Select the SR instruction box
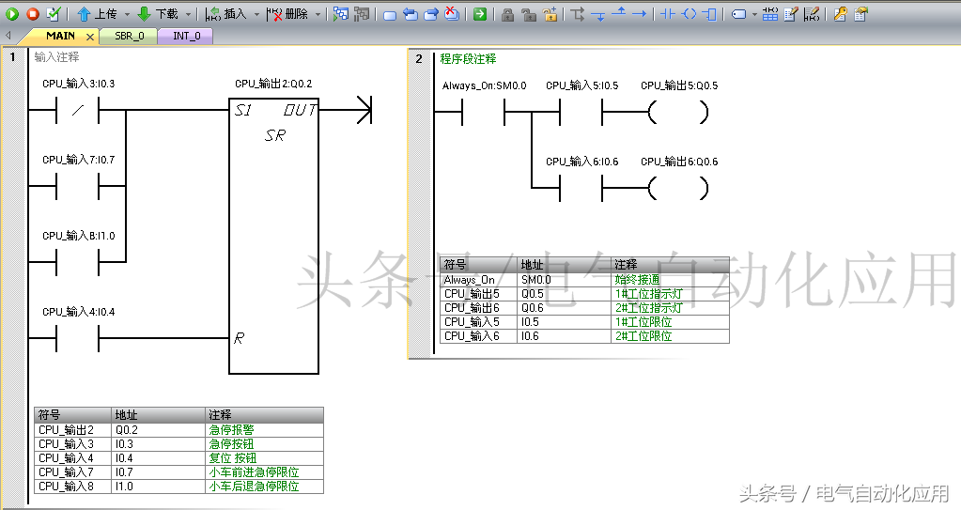 [274, 236]
